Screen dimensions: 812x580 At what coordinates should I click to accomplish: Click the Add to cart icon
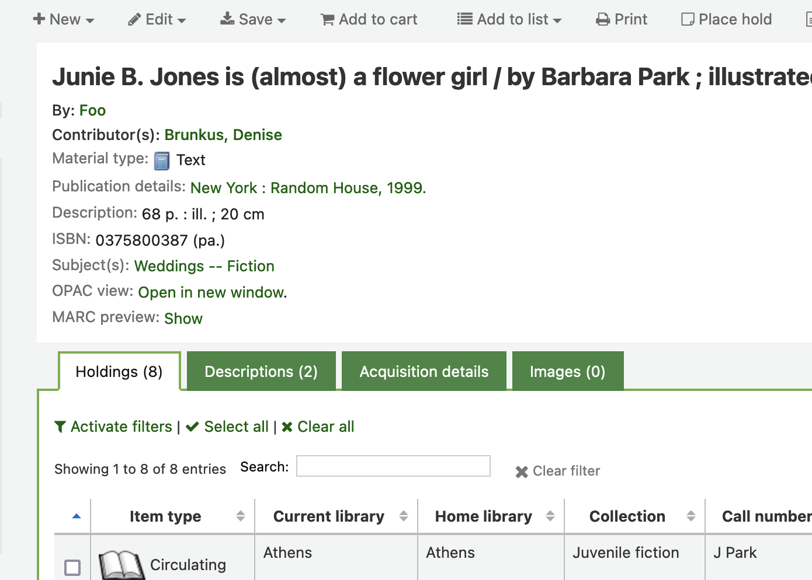click(327, 20)
